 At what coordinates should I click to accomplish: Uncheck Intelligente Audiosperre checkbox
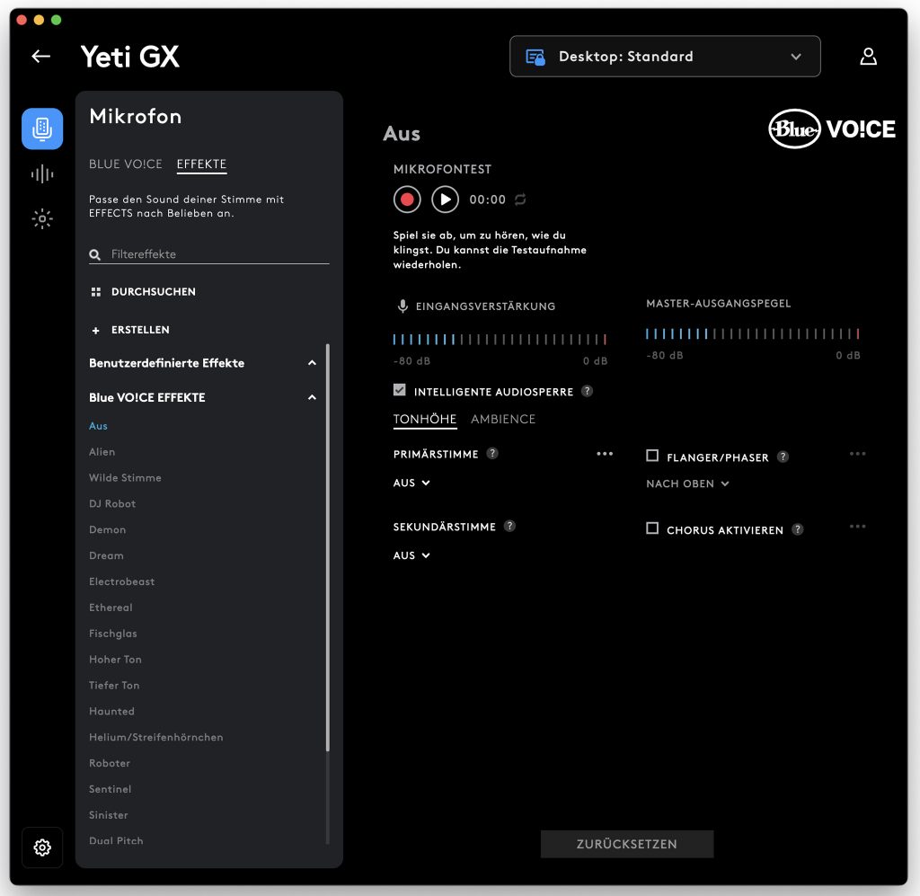pyautogui.click(x=400, y=390)
